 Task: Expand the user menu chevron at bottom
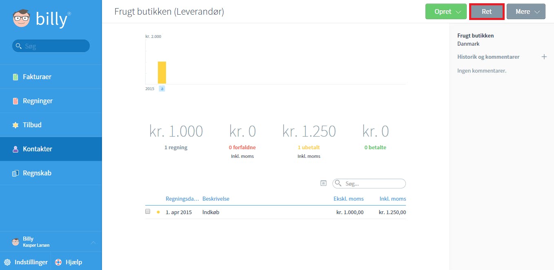(x=93, y=243)
